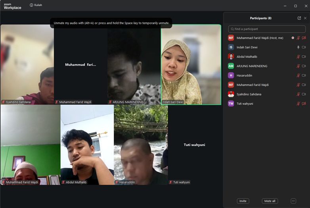Viewport: 310px width, 208px height.
Task: Select Hasaruddin in participants list
Action: click(267, 75)
